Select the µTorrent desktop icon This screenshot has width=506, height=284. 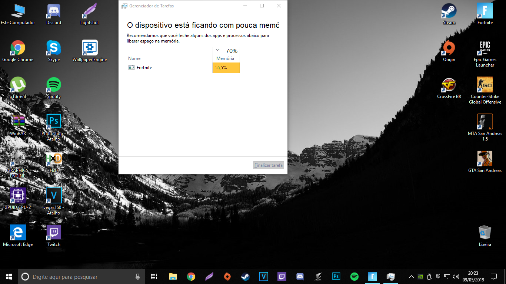[18, 88]
